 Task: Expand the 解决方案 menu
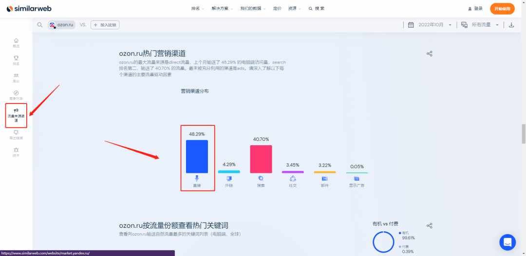(222, 9)
